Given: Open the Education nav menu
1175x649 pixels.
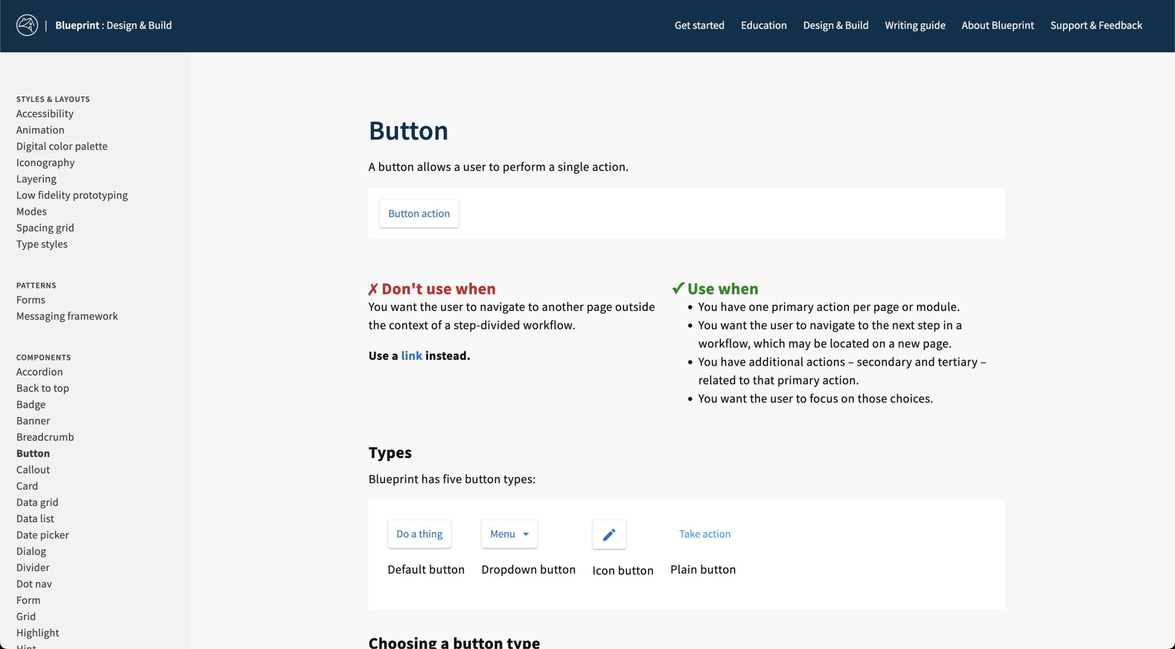Looking at the screenshot, I should click(763, 25).
